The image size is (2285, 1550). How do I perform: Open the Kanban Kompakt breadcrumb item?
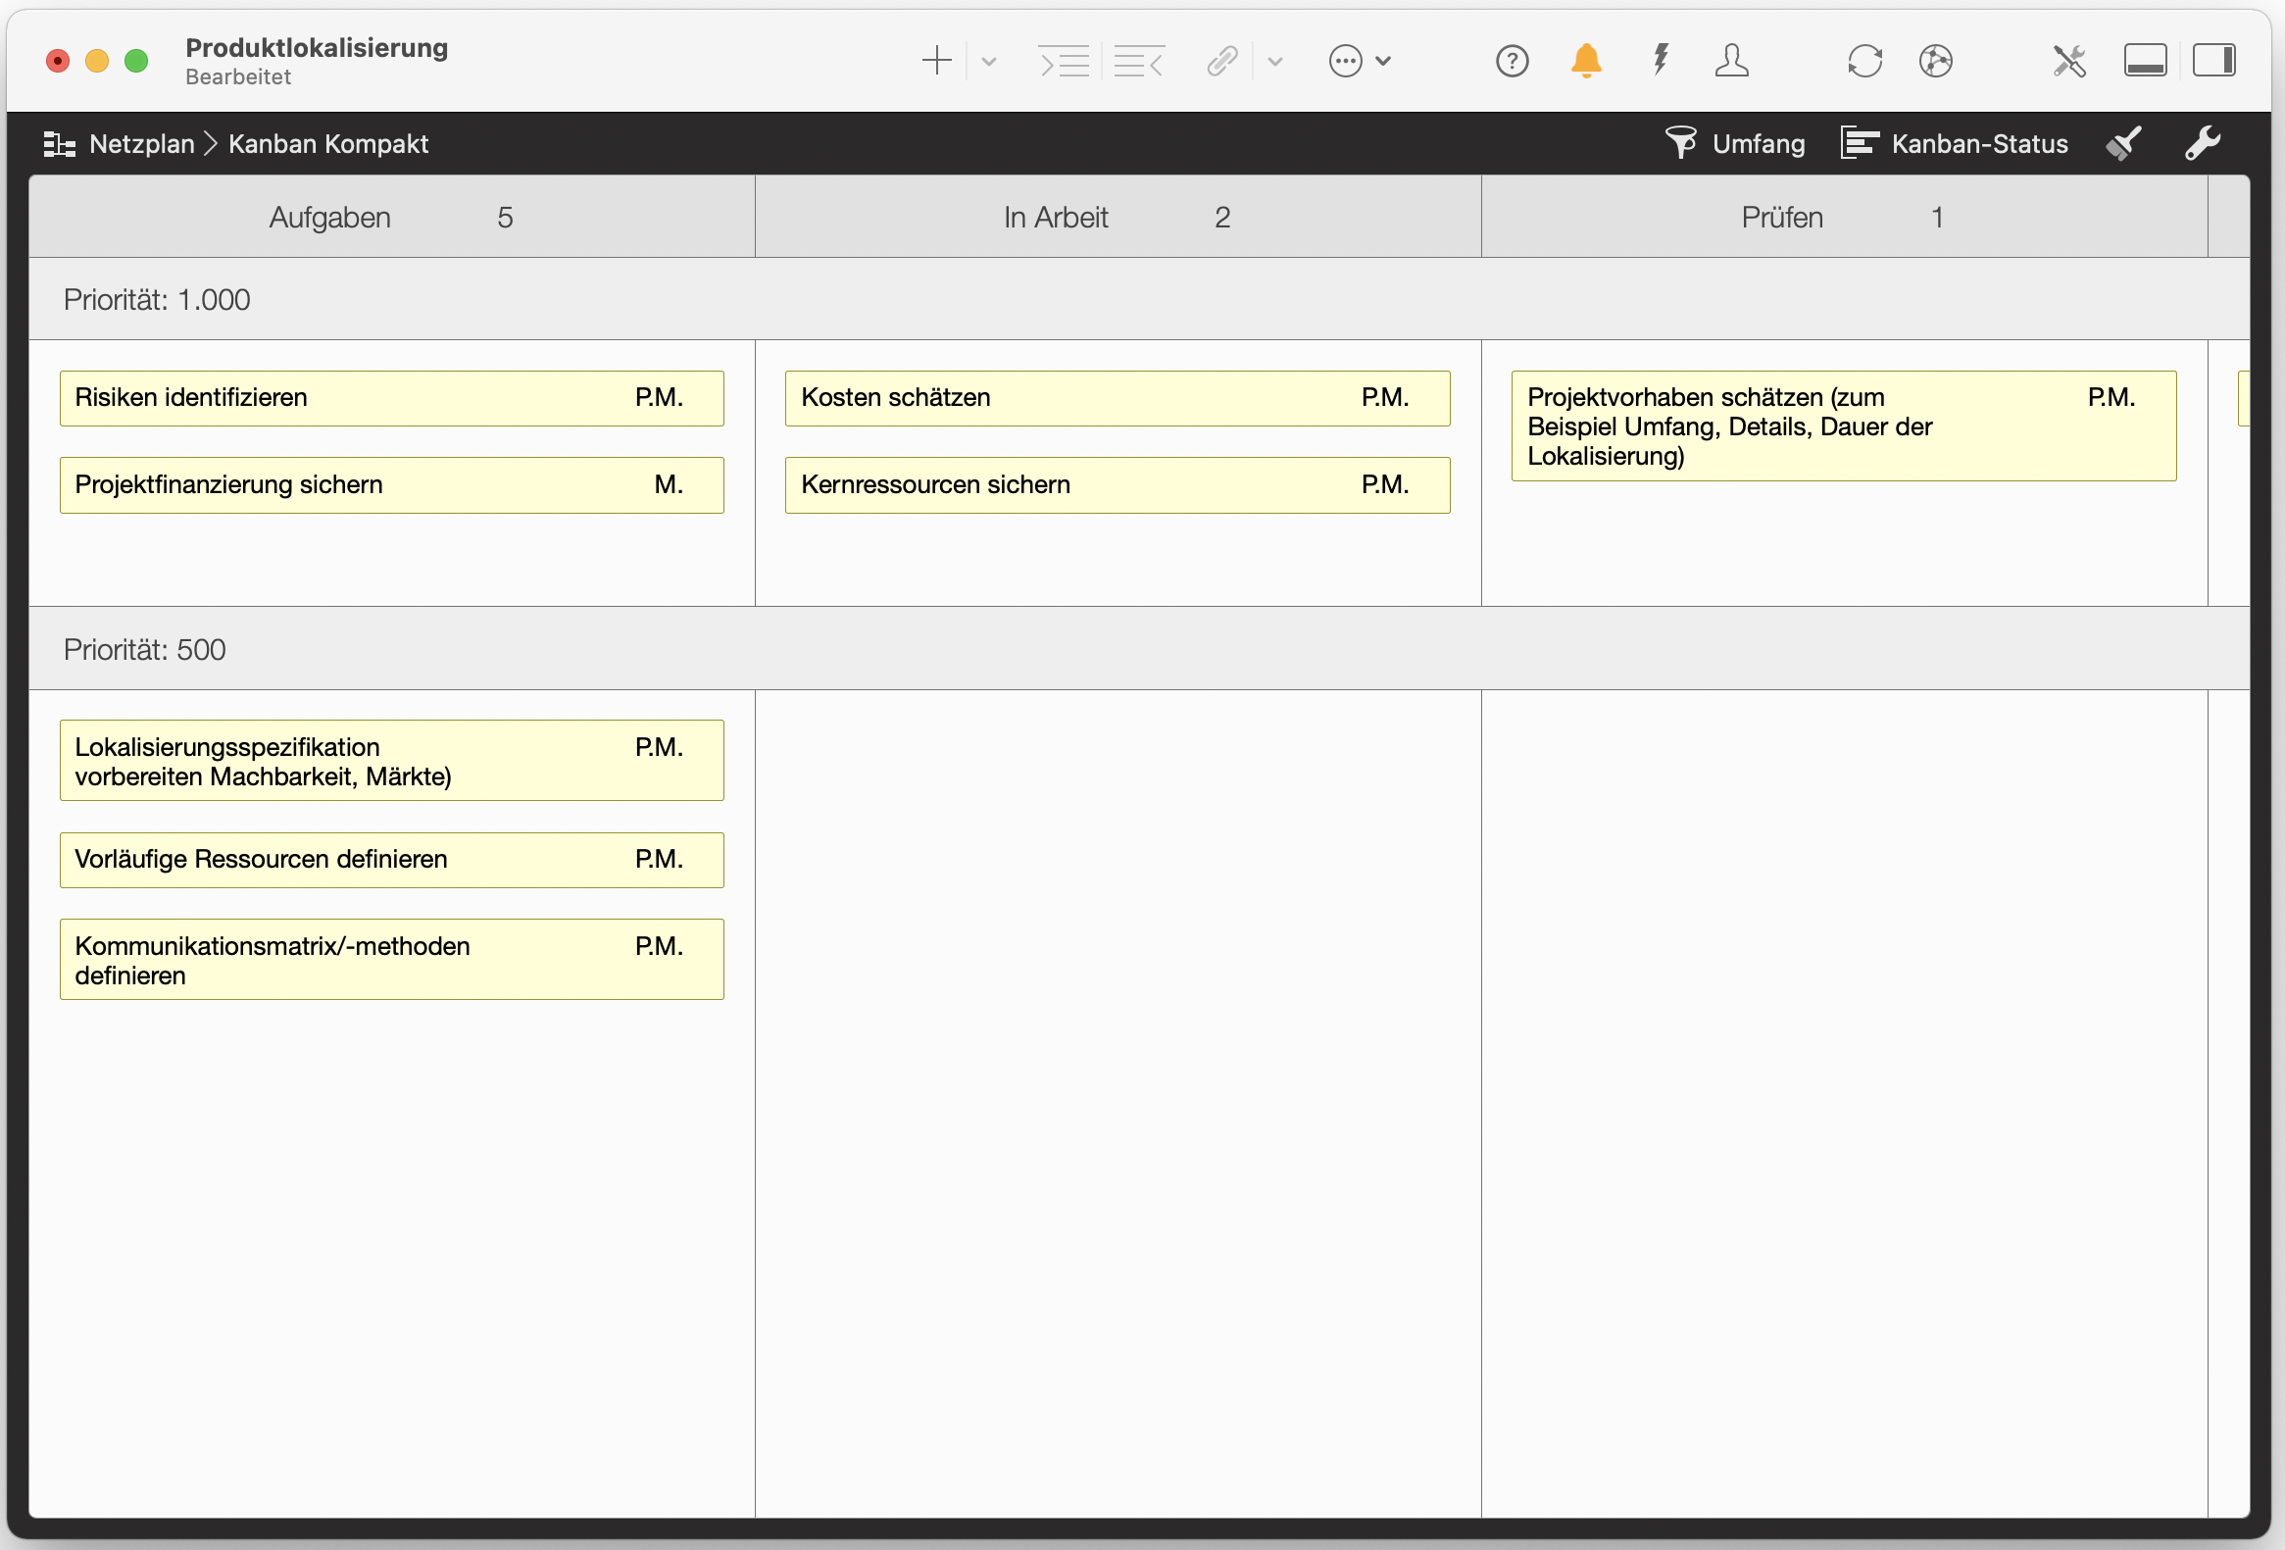pyautogui.click(x=328, y=143)
